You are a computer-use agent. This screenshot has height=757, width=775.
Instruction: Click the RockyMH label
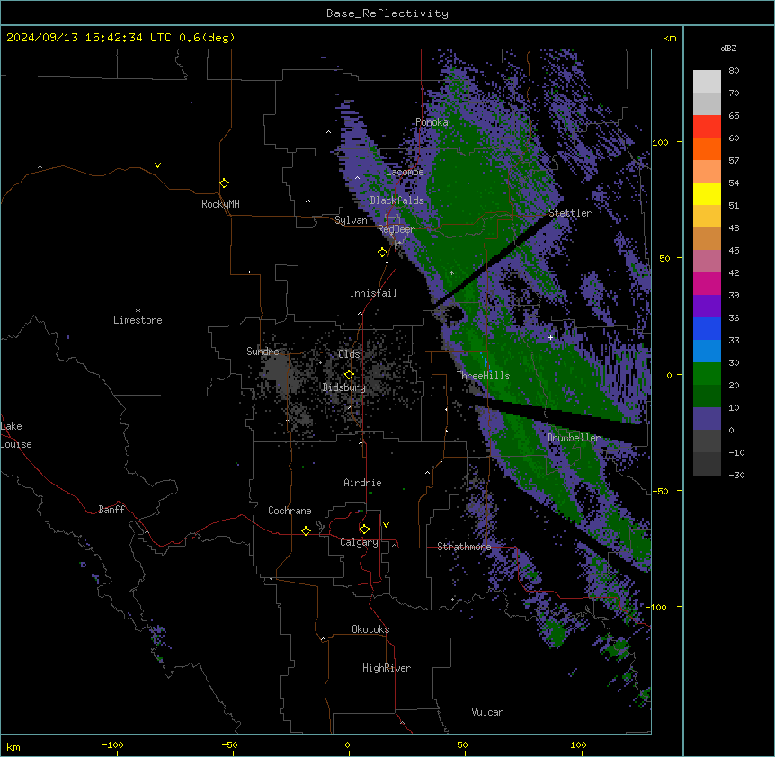(220, 204)
